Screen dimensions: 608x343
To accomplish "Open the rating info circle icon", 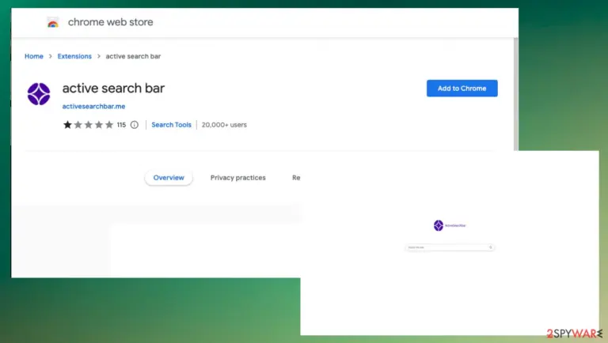I will (134, 125).
